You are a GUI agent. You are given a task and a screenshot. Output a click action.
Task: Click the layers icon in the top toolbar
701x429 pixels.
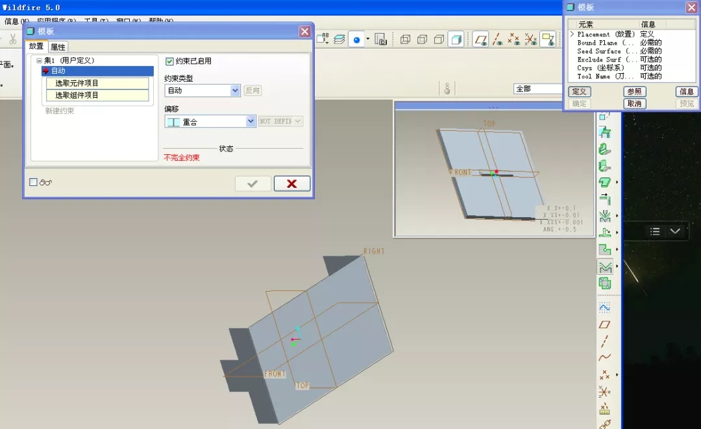pyautogui.click(x=339, y=40)
